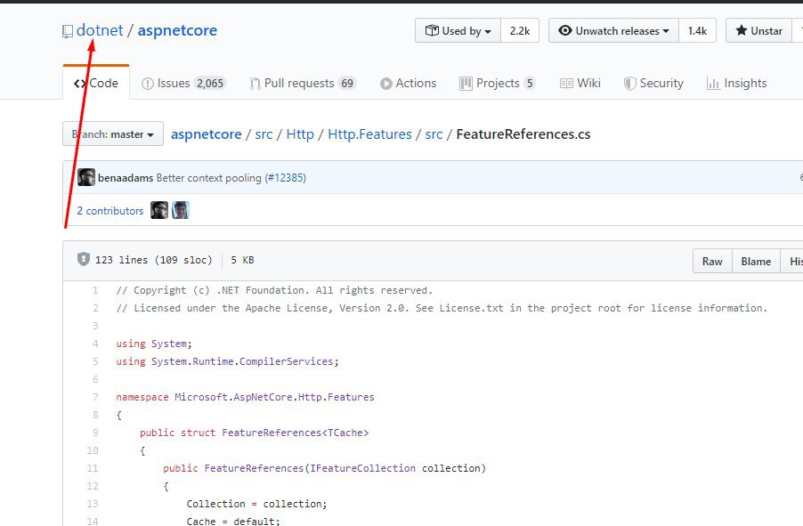Open the Branch: master dropdown

coord(113,134)
